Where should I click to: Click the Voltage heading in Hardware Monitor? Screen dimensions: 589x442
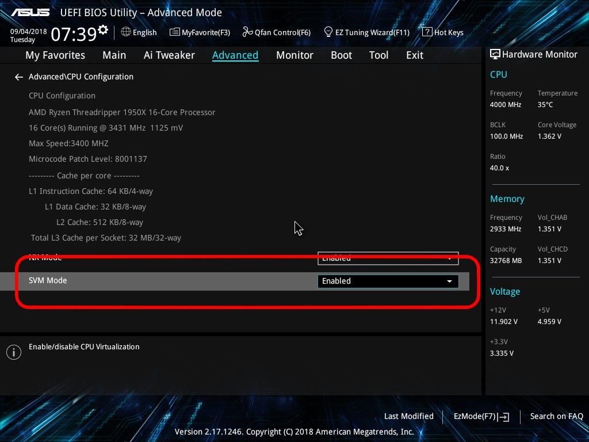tap(505, 292)
